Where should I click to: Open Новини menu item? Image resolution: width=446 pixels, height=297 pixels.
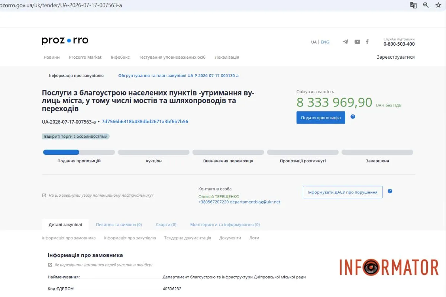[x=52, y=57]
